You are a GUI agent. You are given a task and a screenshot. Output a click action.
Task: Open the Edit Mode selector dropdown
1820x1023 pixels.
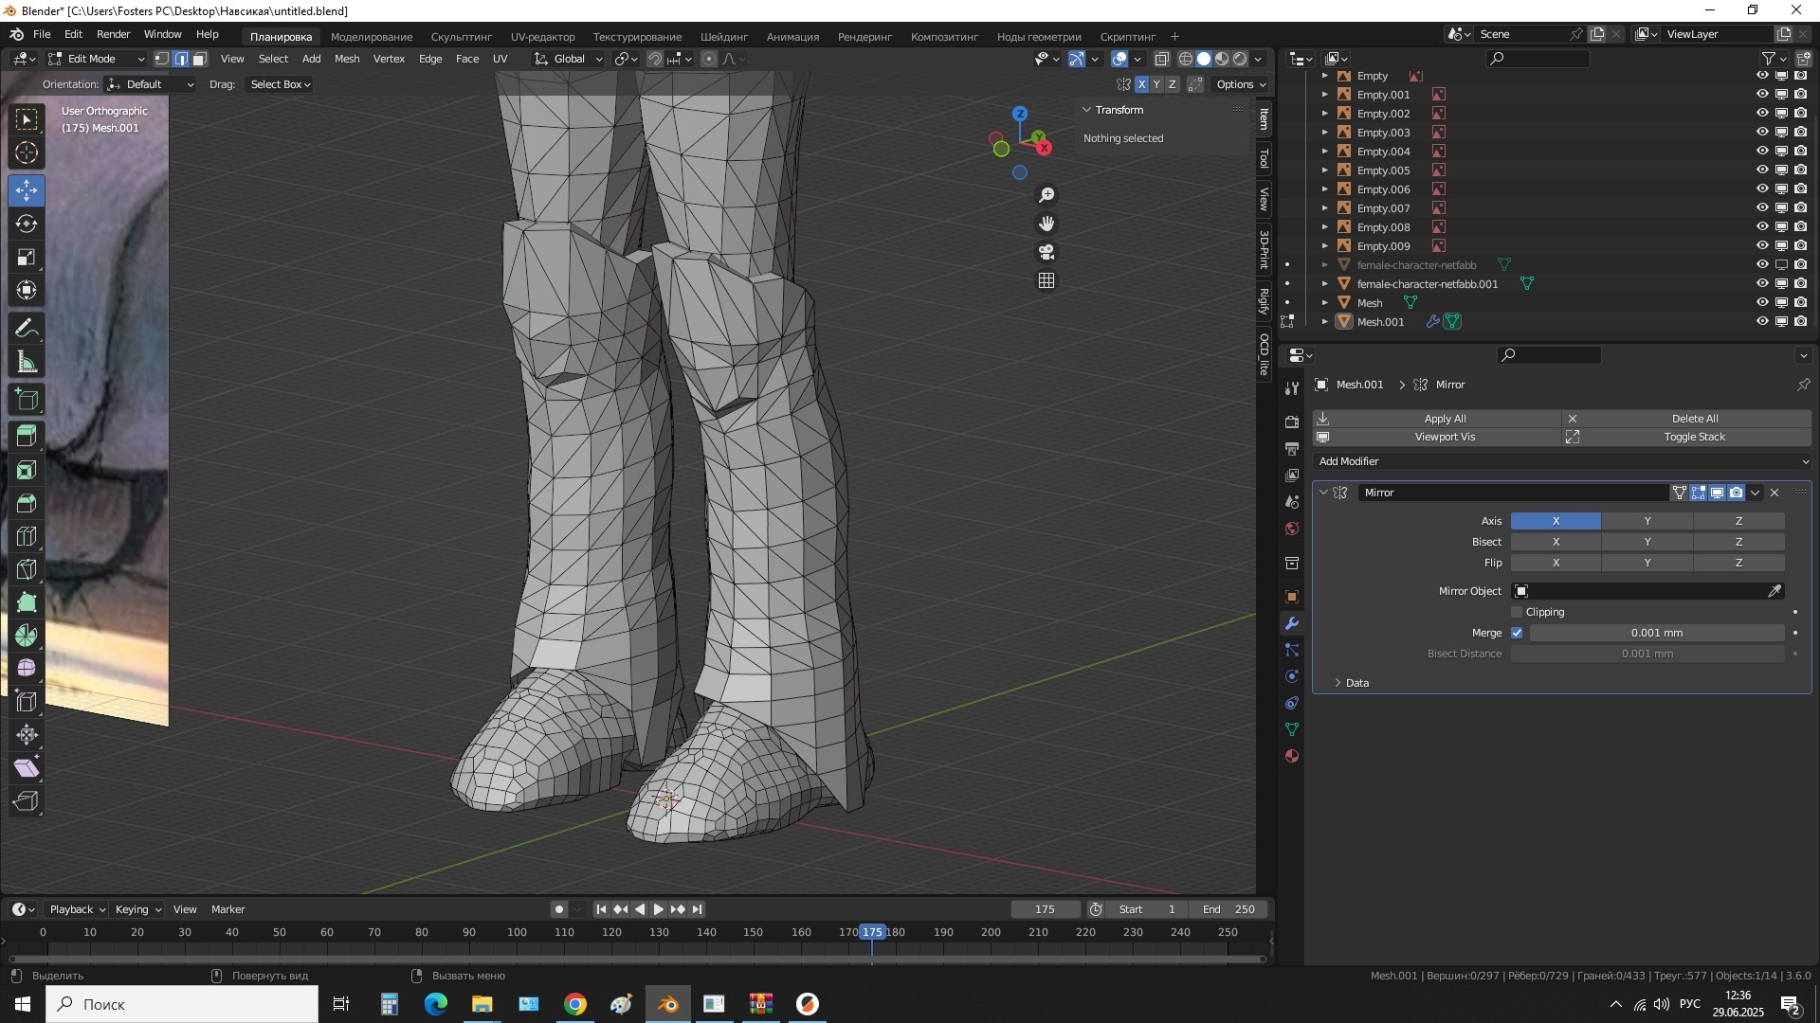point(96,59)
